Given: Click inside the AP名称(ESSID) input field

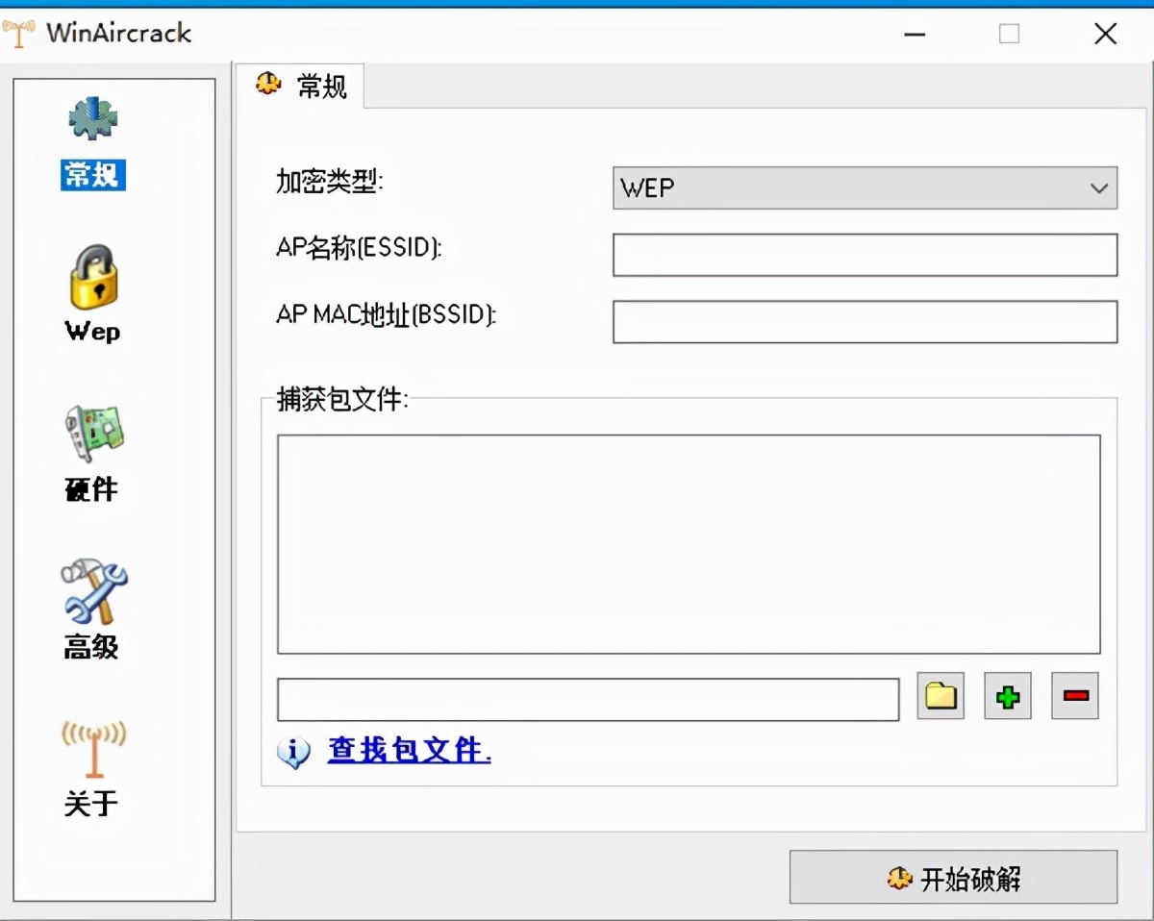Looking at the screenshot, I should 864,254.
